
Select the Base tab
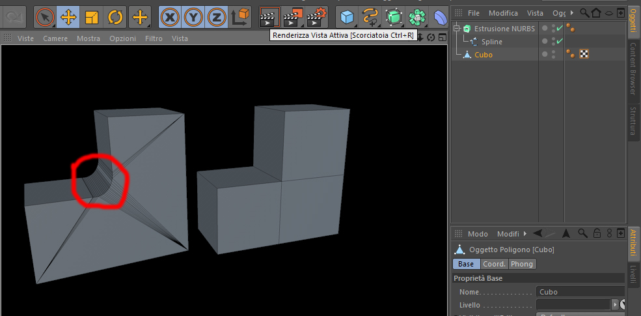[x=466, y=264]
